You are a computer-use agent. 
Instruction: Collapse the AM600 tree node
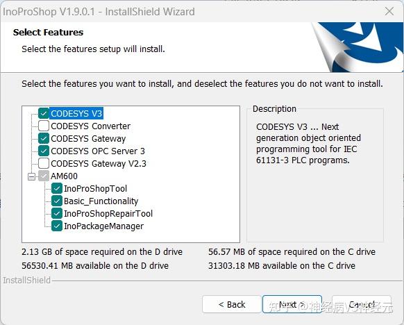[x=31, y=176]
